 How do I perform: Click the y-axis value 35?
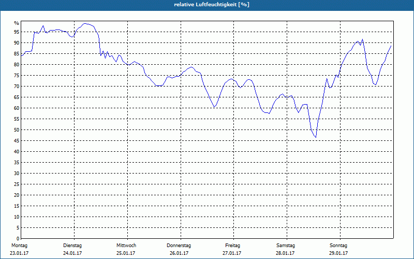tap(17, 163)
